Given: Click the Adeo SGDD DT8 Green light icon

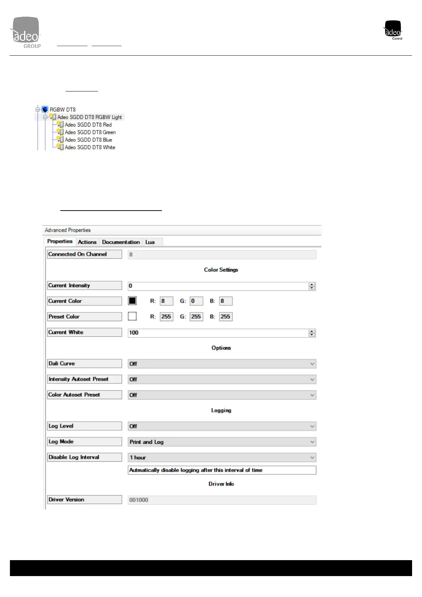Looking at the screenshot, I should coord(60,132).
